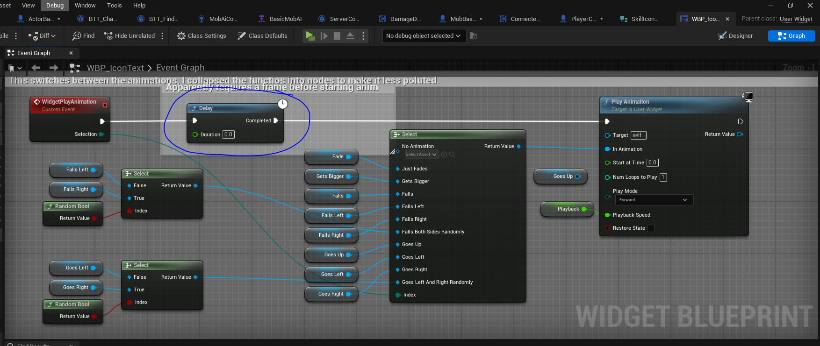
Task: Click the top Random Bool Return Value pin
Action: 94,219
